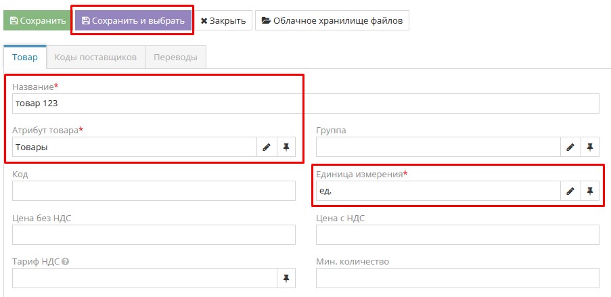Click pin icon for Единица измерения
Screen dimensions: 611x297
click(x=590, y=191)
